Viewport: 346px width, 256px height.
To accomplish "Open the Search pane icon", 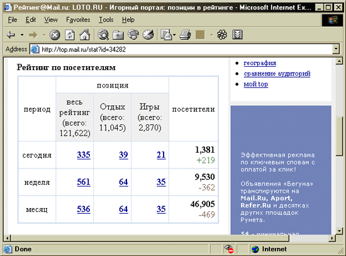I will [x=103, y=35].
